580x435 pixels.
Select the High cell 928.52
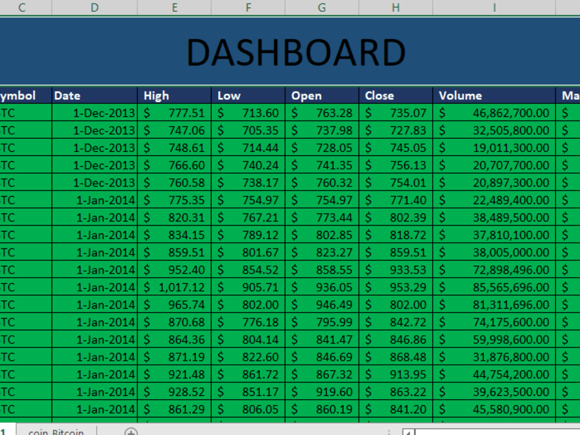175,391
